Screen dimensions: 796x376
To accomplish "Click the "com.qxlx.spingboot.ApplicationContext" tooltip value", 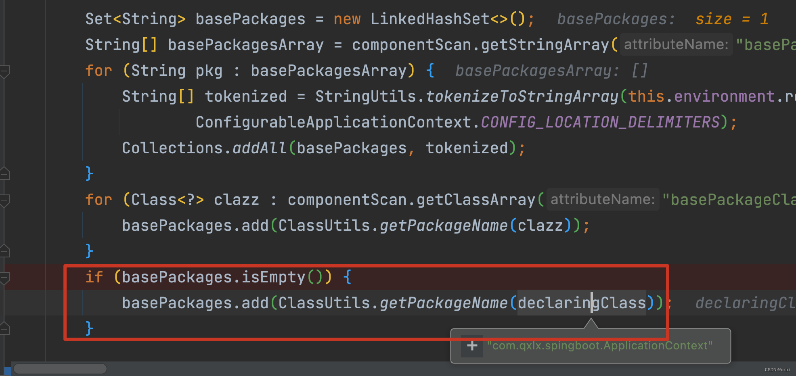I will coord(600,346).
